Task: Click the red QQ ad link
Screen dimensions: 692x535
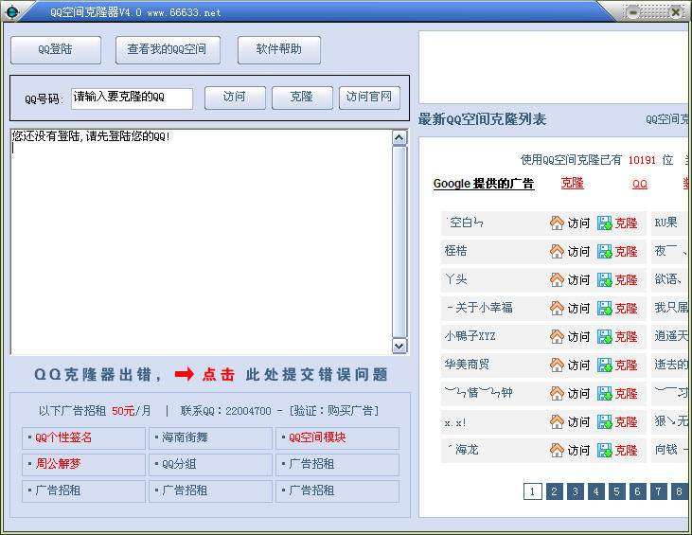Action: tap(640, 184)
